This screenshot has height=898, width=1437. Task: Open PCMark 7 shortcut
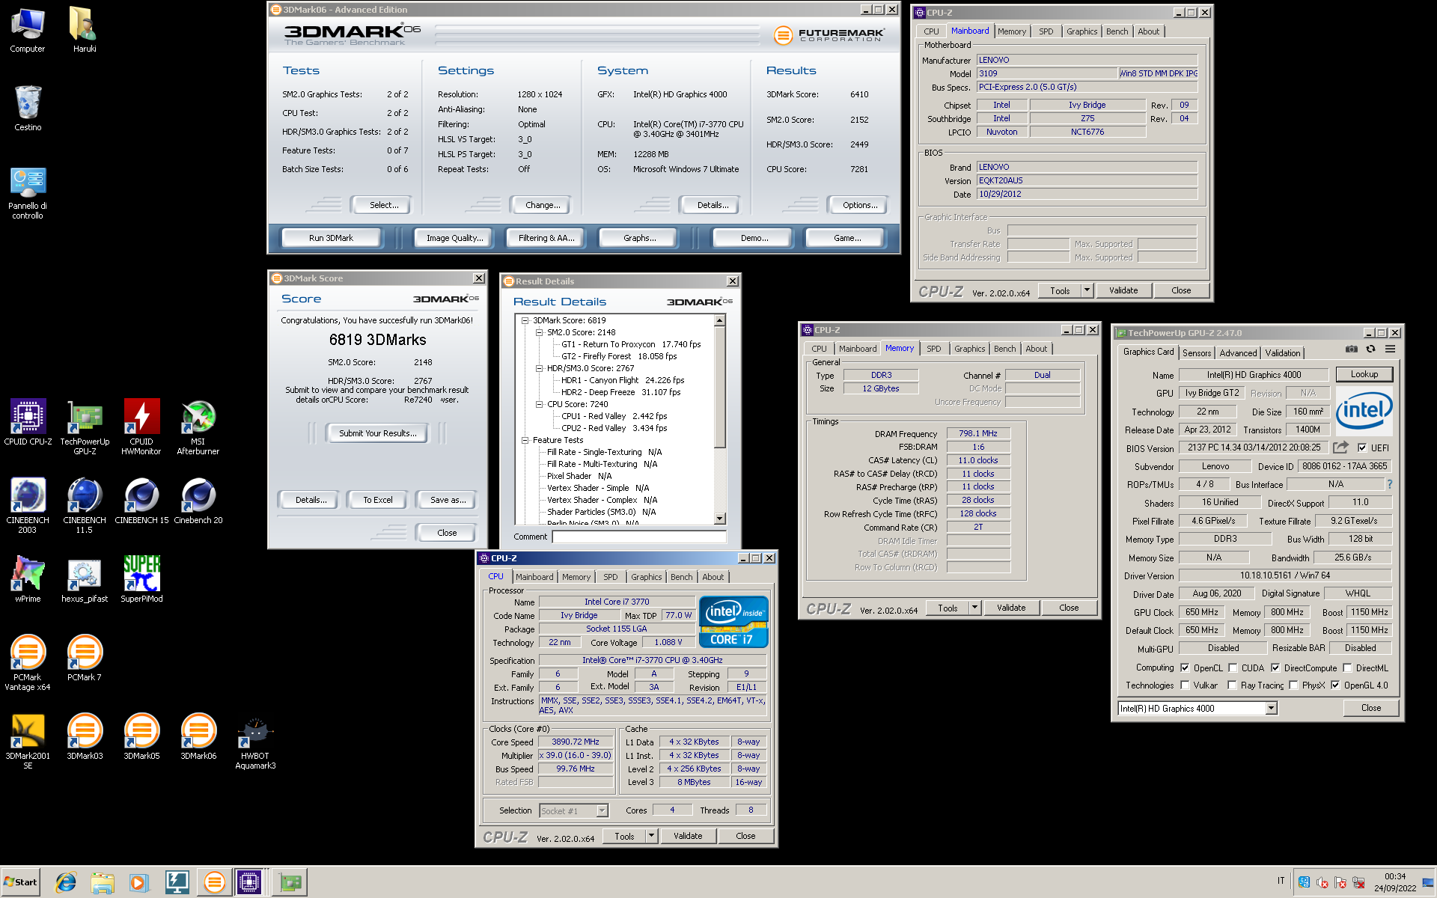(85, 659)
